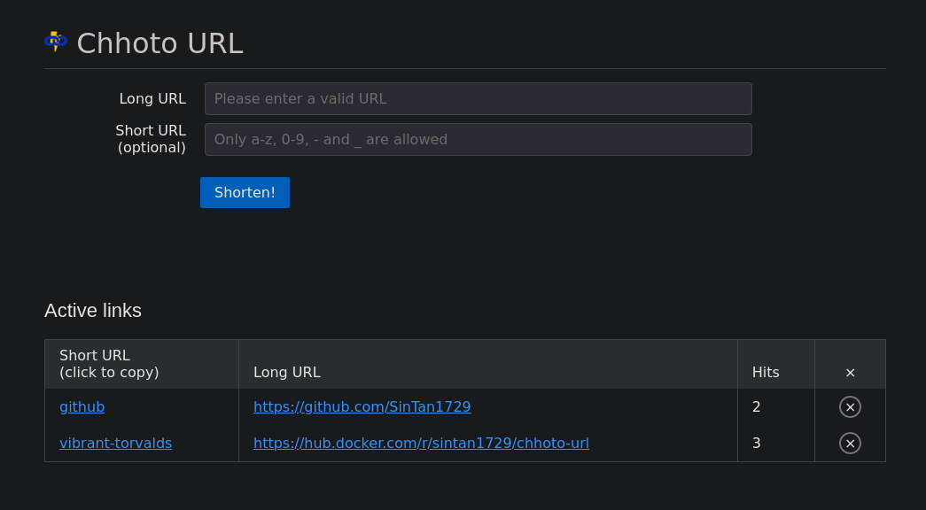Click the Long URL table column header
The height and width of the screenshot is (510, 926).
click(286, 373)
